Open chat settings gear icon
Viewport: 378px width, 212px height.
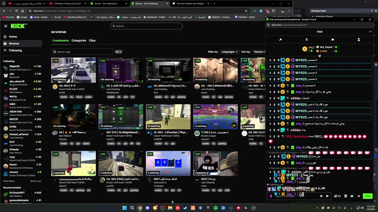pyautogui.click(x=359, y=196)
